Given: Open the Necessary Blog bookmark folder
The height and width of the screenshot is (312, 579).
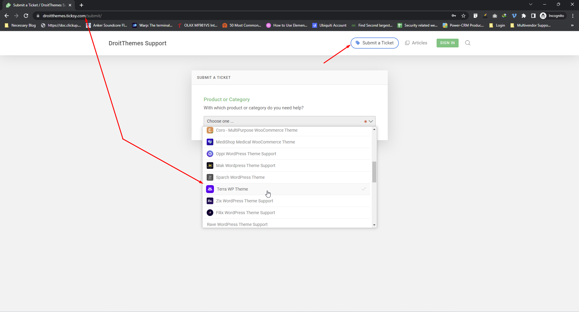Looking at the screenshot, I should tap(20, 25).
